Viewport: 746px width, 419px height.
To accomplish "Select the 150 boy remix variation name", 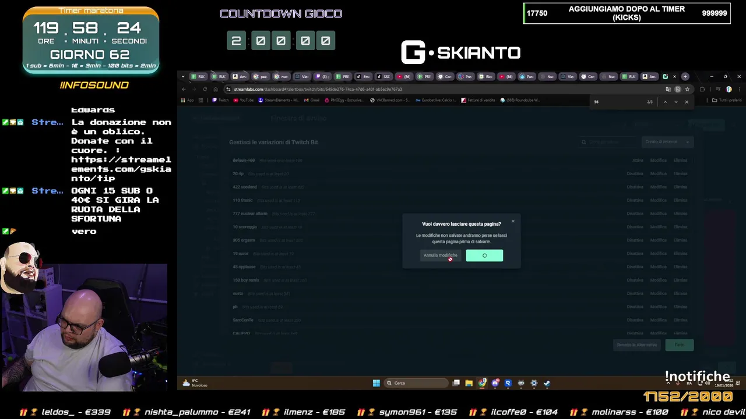I will point(246,280).
